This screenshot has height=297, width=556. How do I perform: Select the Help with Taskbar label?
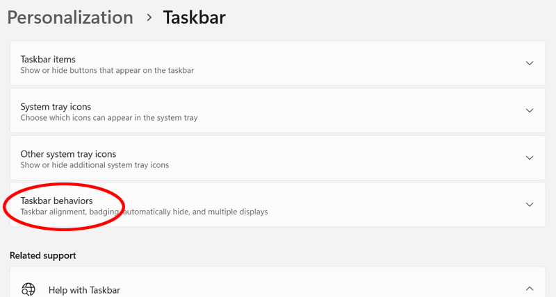[x=85, y=289]
